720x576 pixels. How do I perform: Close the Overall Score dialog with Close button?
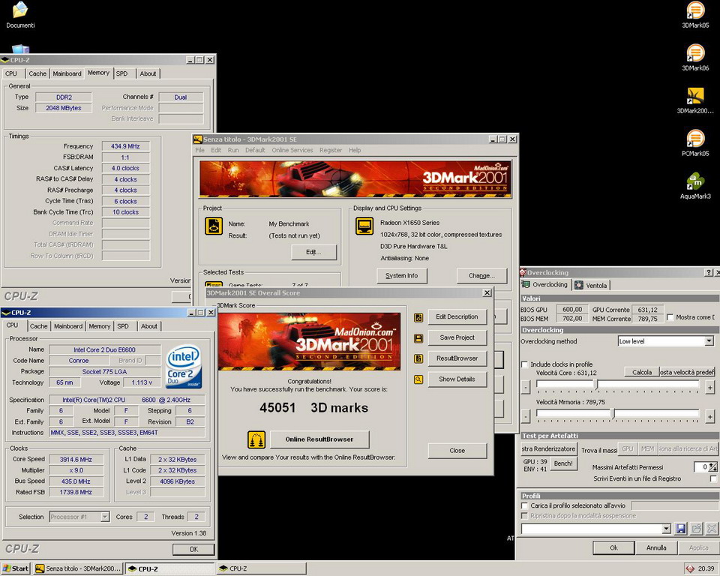[457, 451]
